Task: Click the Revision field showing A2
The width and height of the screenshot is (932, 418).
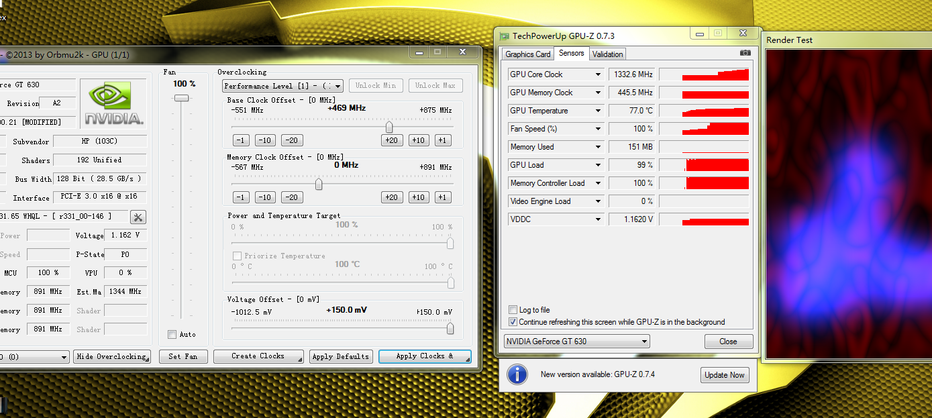Action: (58, 103)
